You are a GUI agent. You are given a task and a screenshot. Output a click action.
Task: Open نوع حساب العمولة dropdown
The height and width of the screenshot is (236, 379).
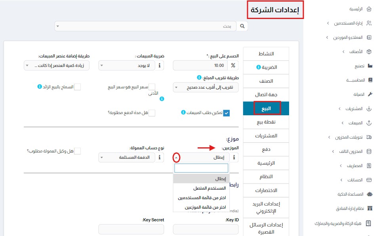pos(127,158)
